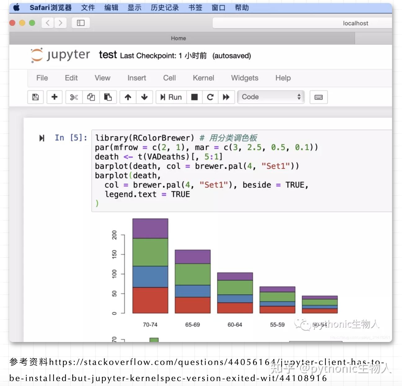Paste a cell using the paste icon

108,97
